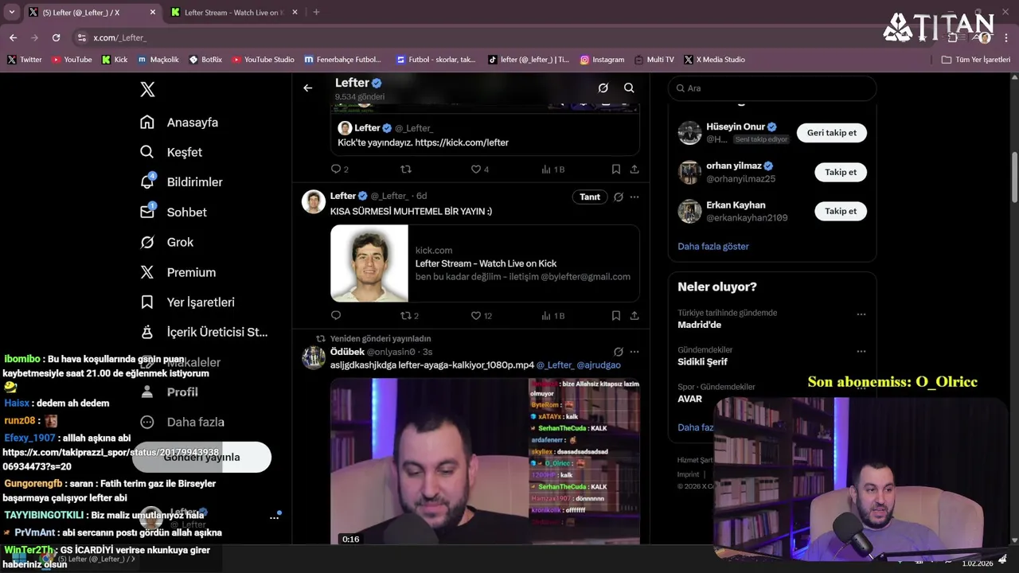This screenshot has width=1019, height=573.
Task: Click Daha fazla göster link
Action: (713, 247)
